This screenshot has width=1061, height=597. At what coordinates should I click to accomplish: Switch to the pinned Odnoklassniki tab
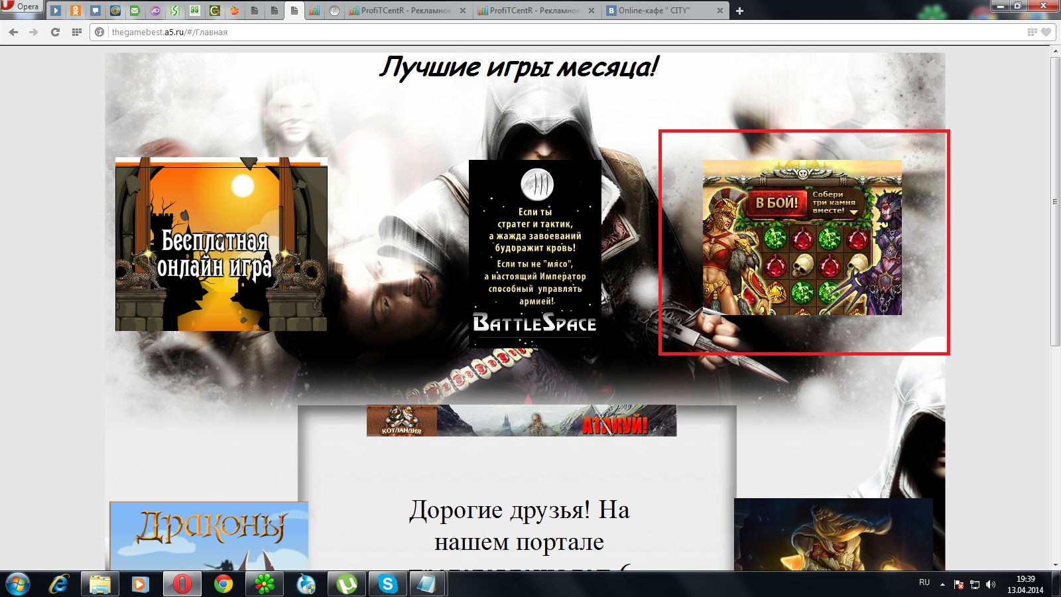[x=76, y=11]
